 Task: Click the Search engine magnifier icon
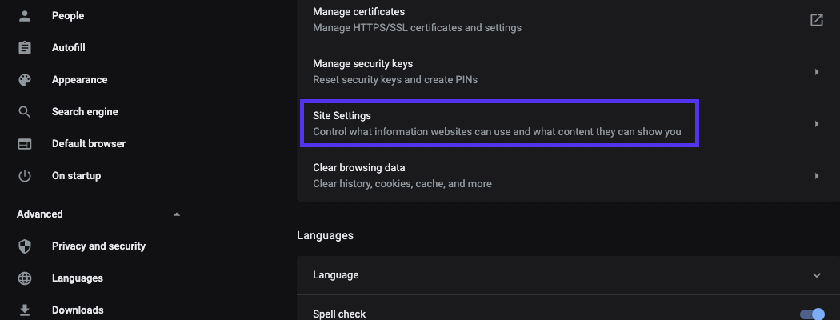(x=25, y=112)
